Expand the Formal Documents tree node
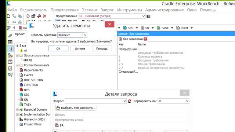 coord(17,65)
